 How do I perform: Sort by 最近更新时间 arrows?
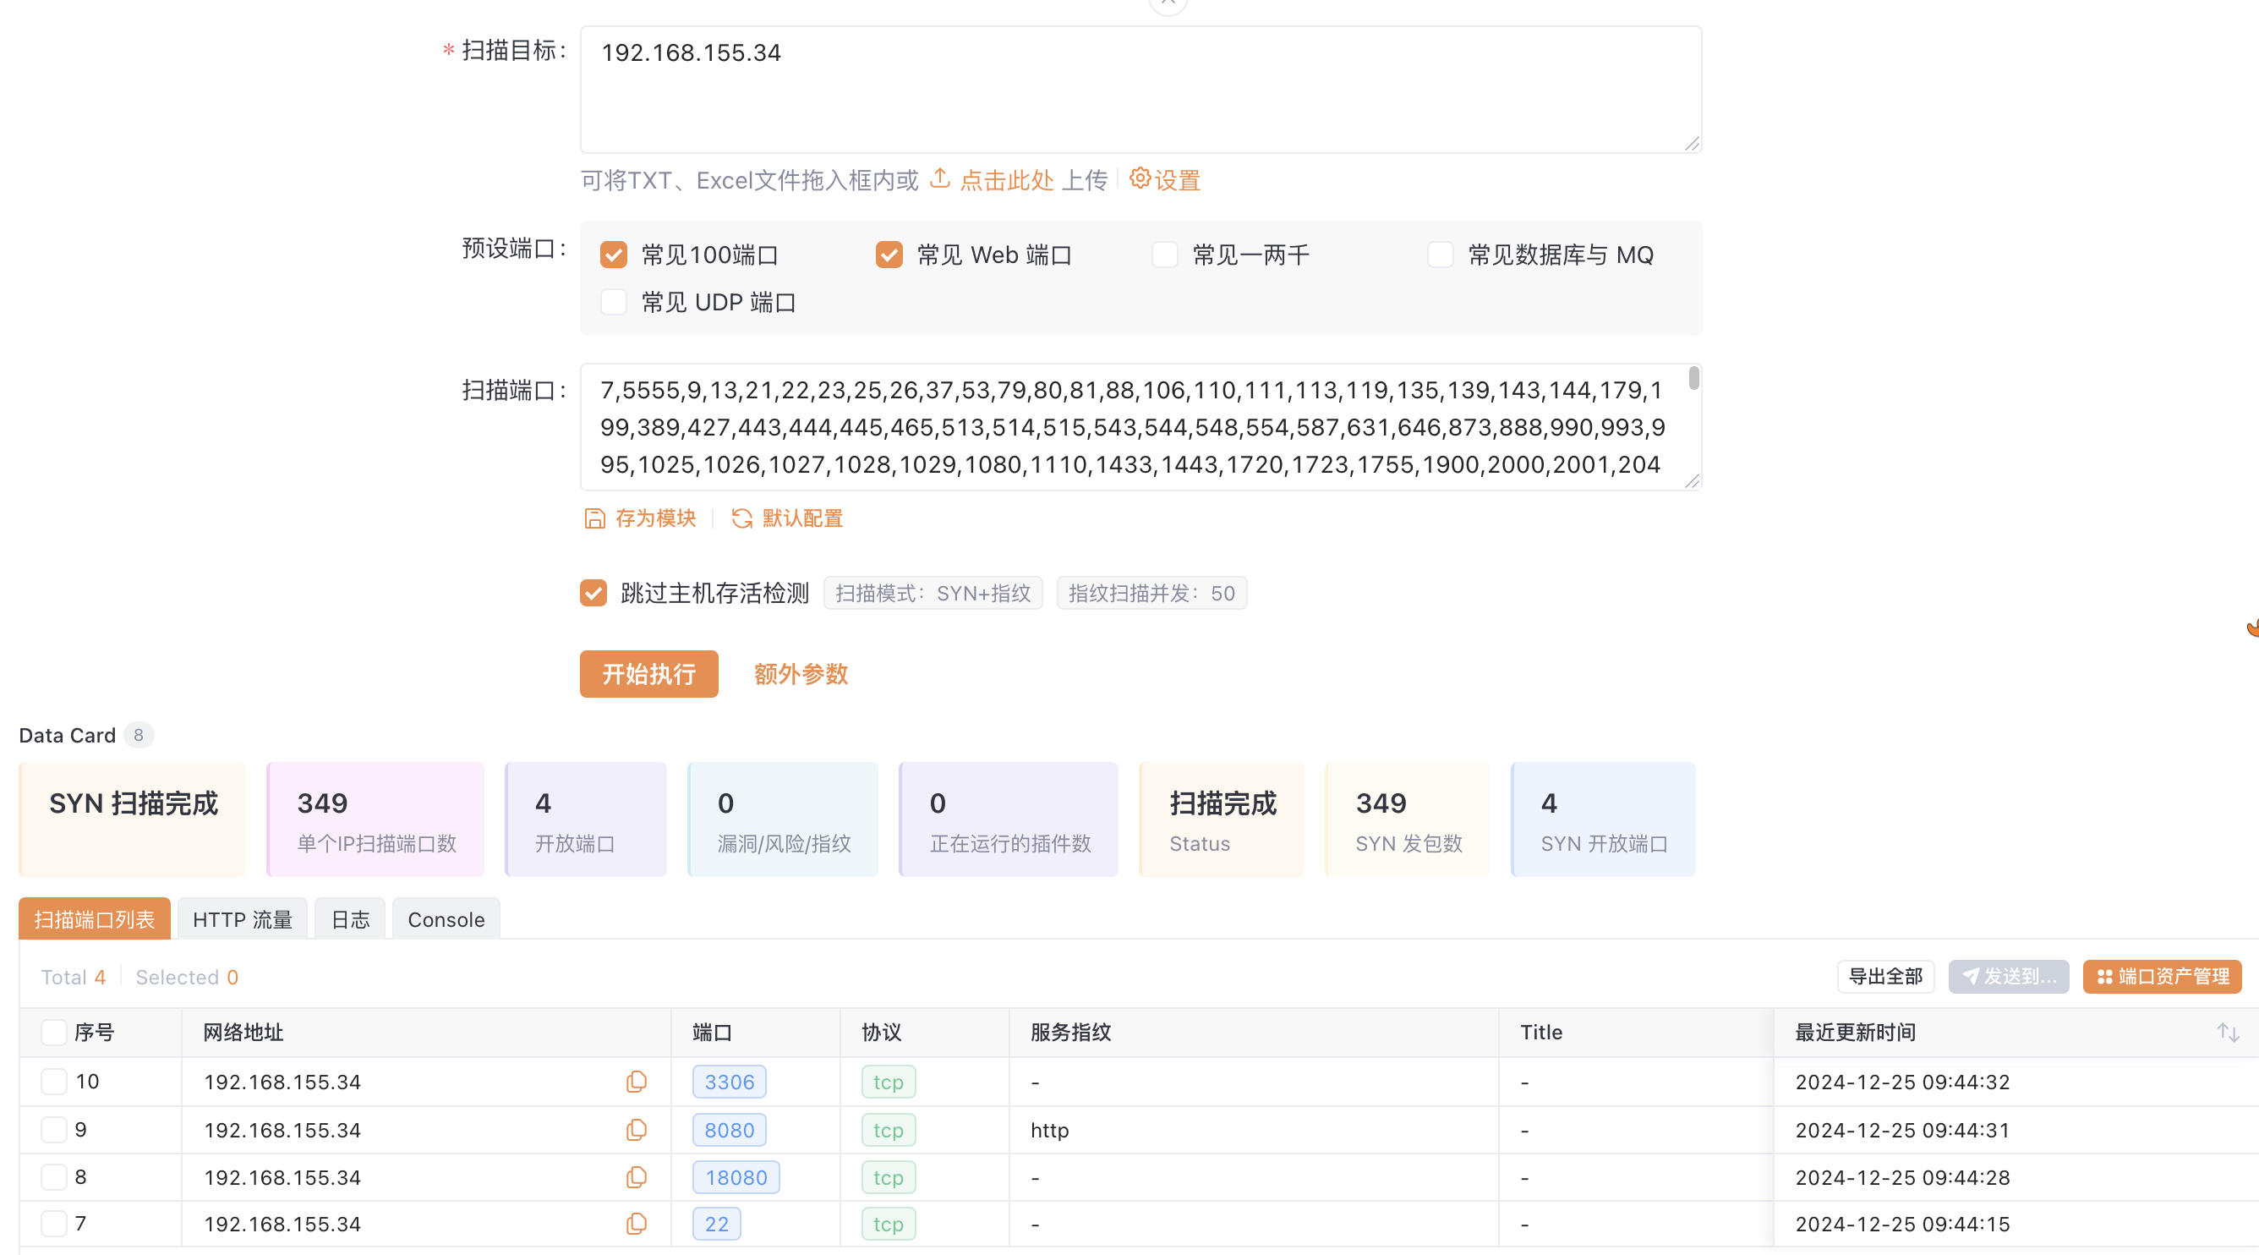click(2228, 1033)
